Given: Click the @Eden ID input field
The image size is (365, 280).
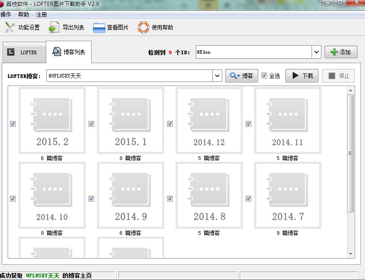Looking at the screenshot, I should coord(254,52).
